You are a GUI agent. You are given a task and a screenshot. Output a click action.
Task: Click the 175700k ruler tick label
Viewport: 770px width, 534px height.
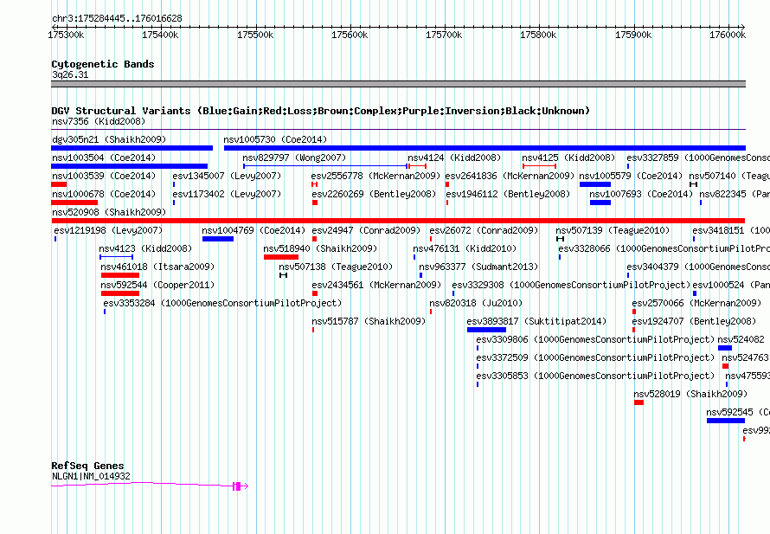click(x=444, y=35)
